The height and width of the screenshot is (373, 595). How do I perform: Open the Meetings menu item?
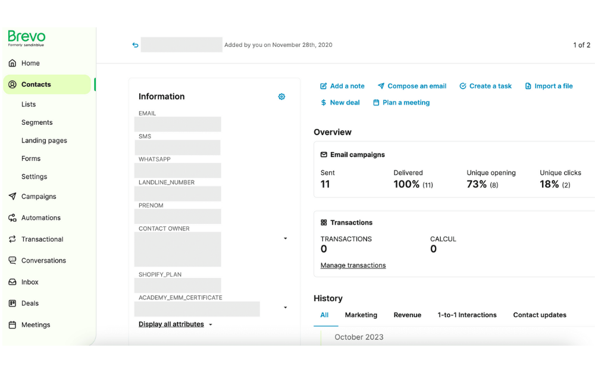[36, 324]
